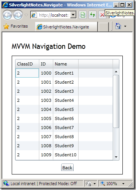Image resolution: width=136 pixels, height=190 pixels.
Task: Click the grid vertical scrollbar thumb
Action: click(x=116, y=101)
